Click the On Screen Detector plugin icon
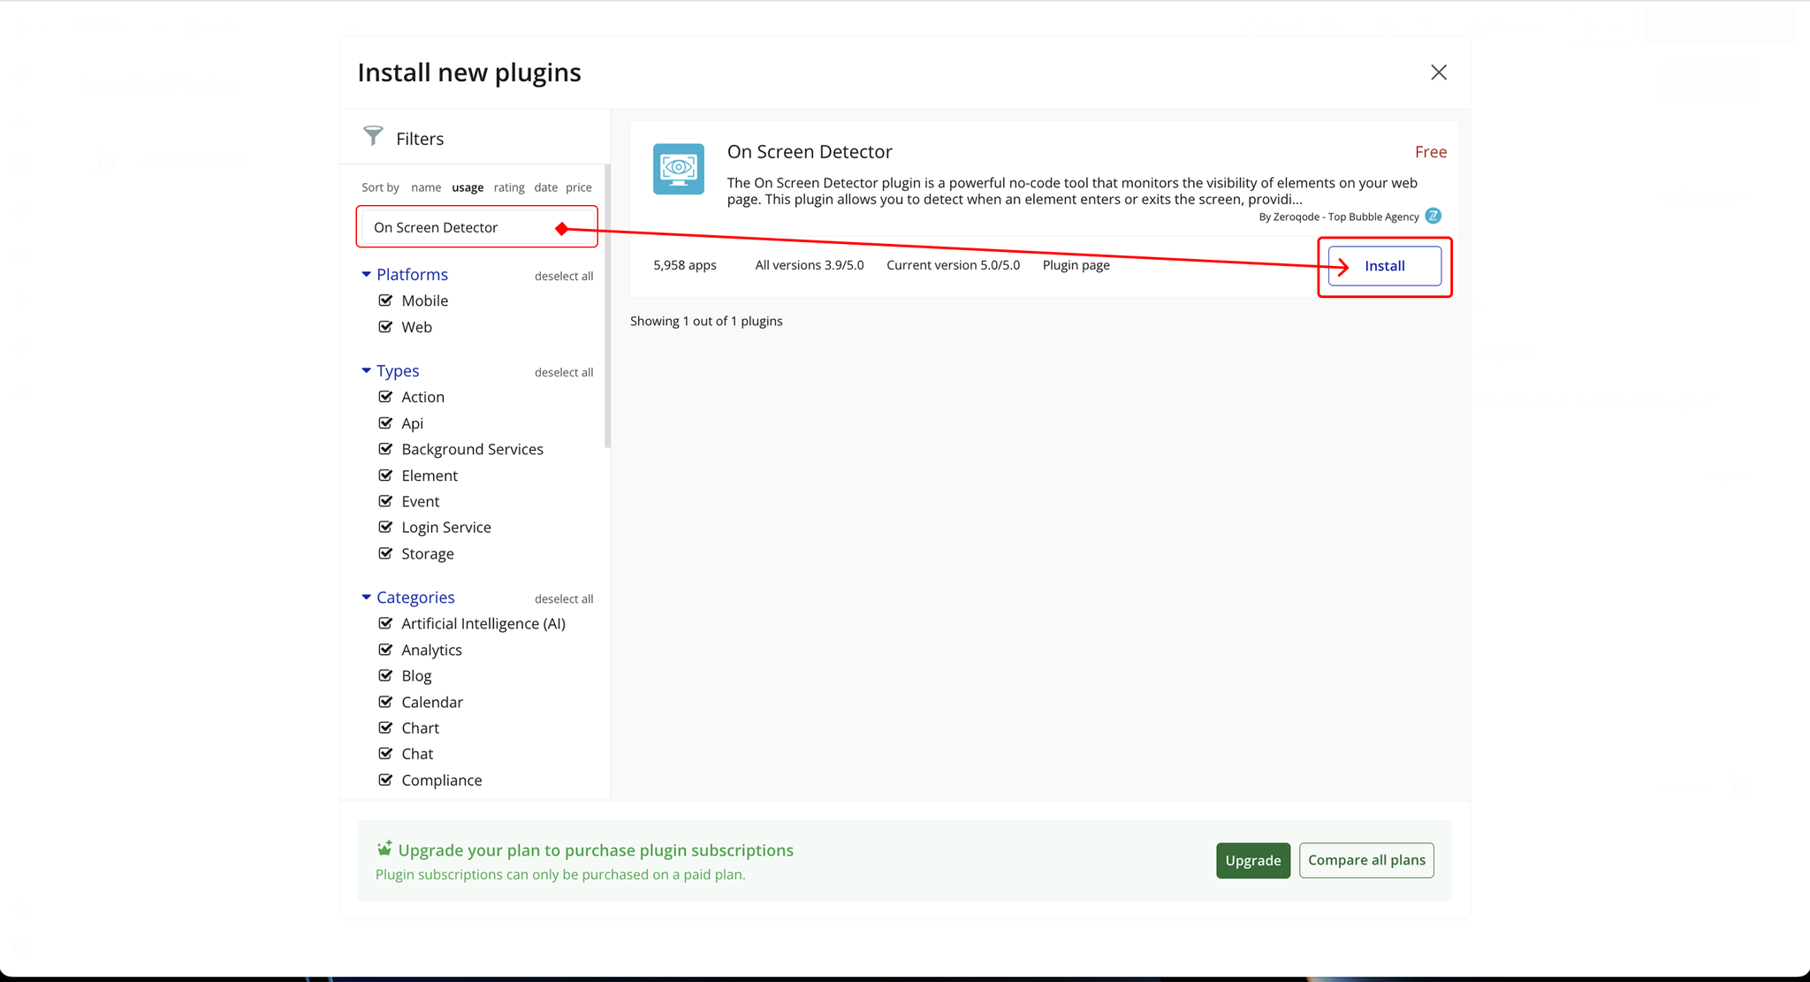Viewport: 1810px width, 982px height. pyautogui.click(x=678, y=169)
